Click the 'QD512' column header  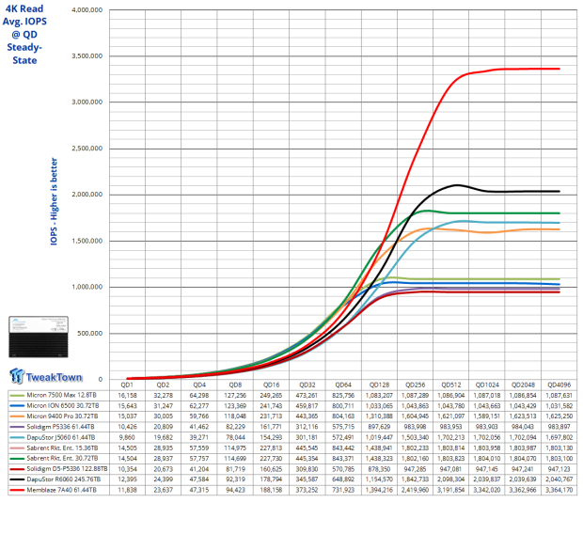pyautogui.click(x=451, y=385)
